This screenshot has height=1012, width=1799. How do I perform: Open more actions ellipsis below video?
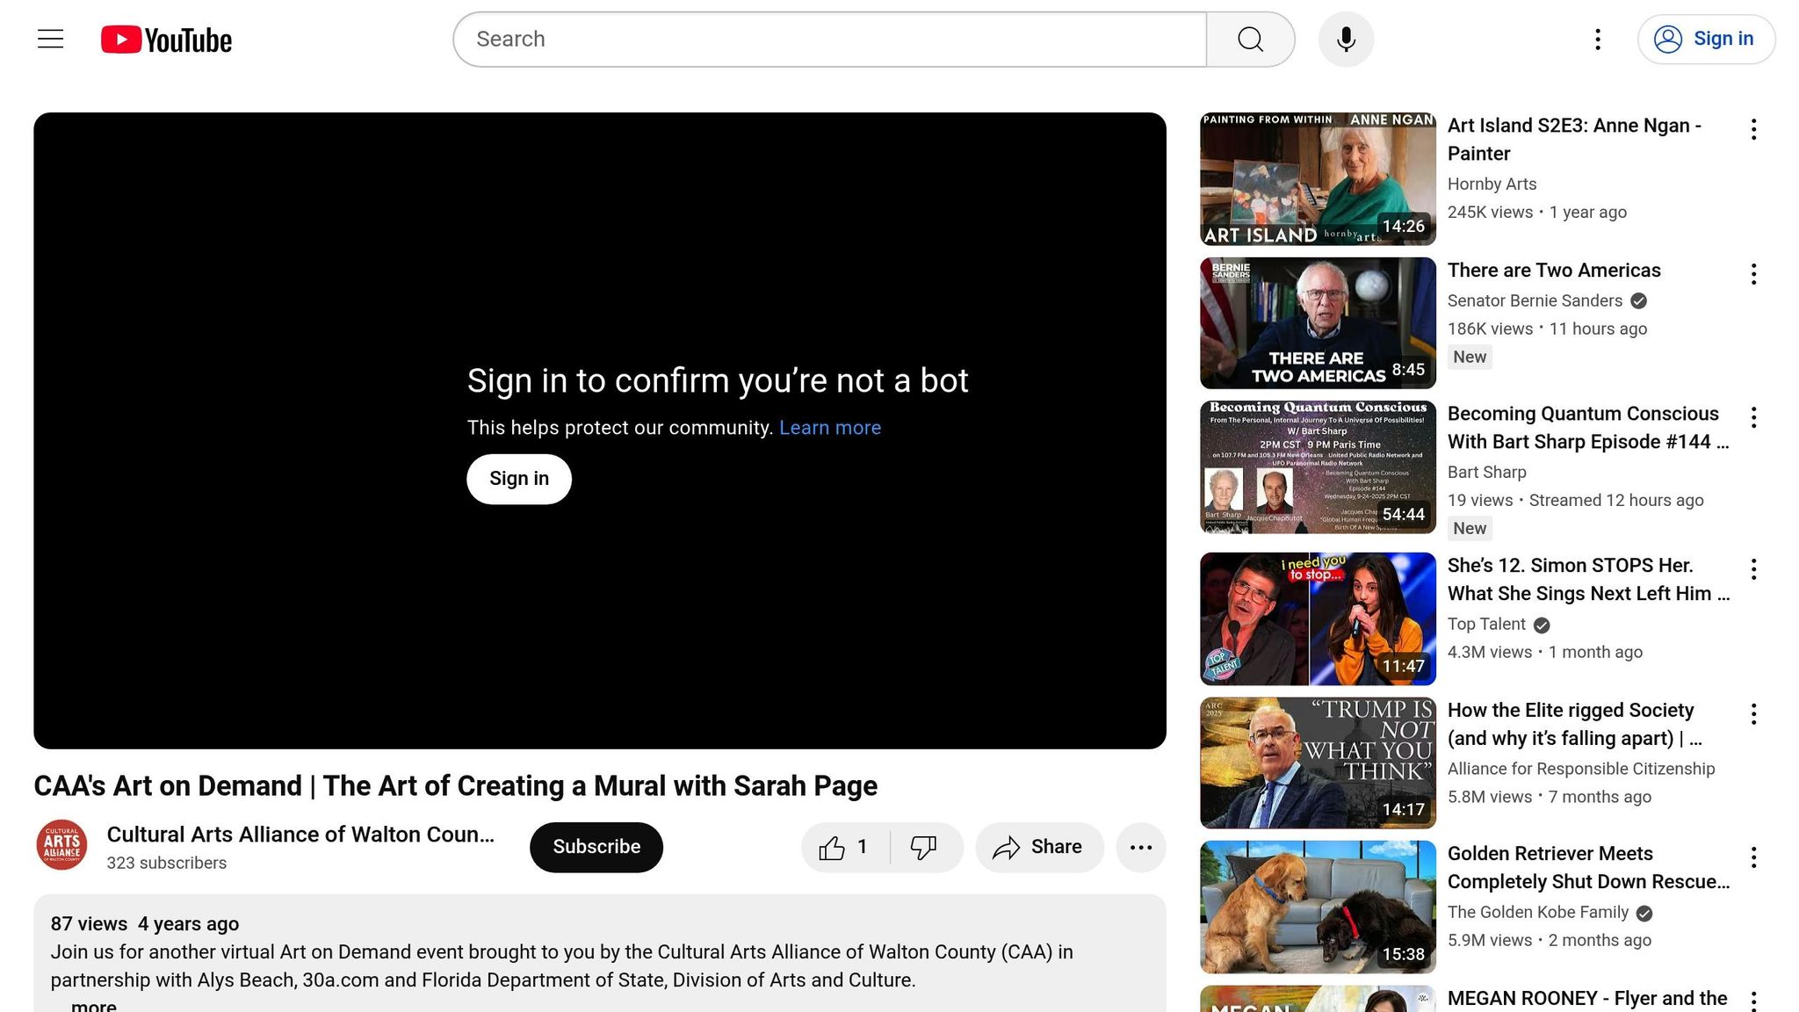pos(1141,847)
